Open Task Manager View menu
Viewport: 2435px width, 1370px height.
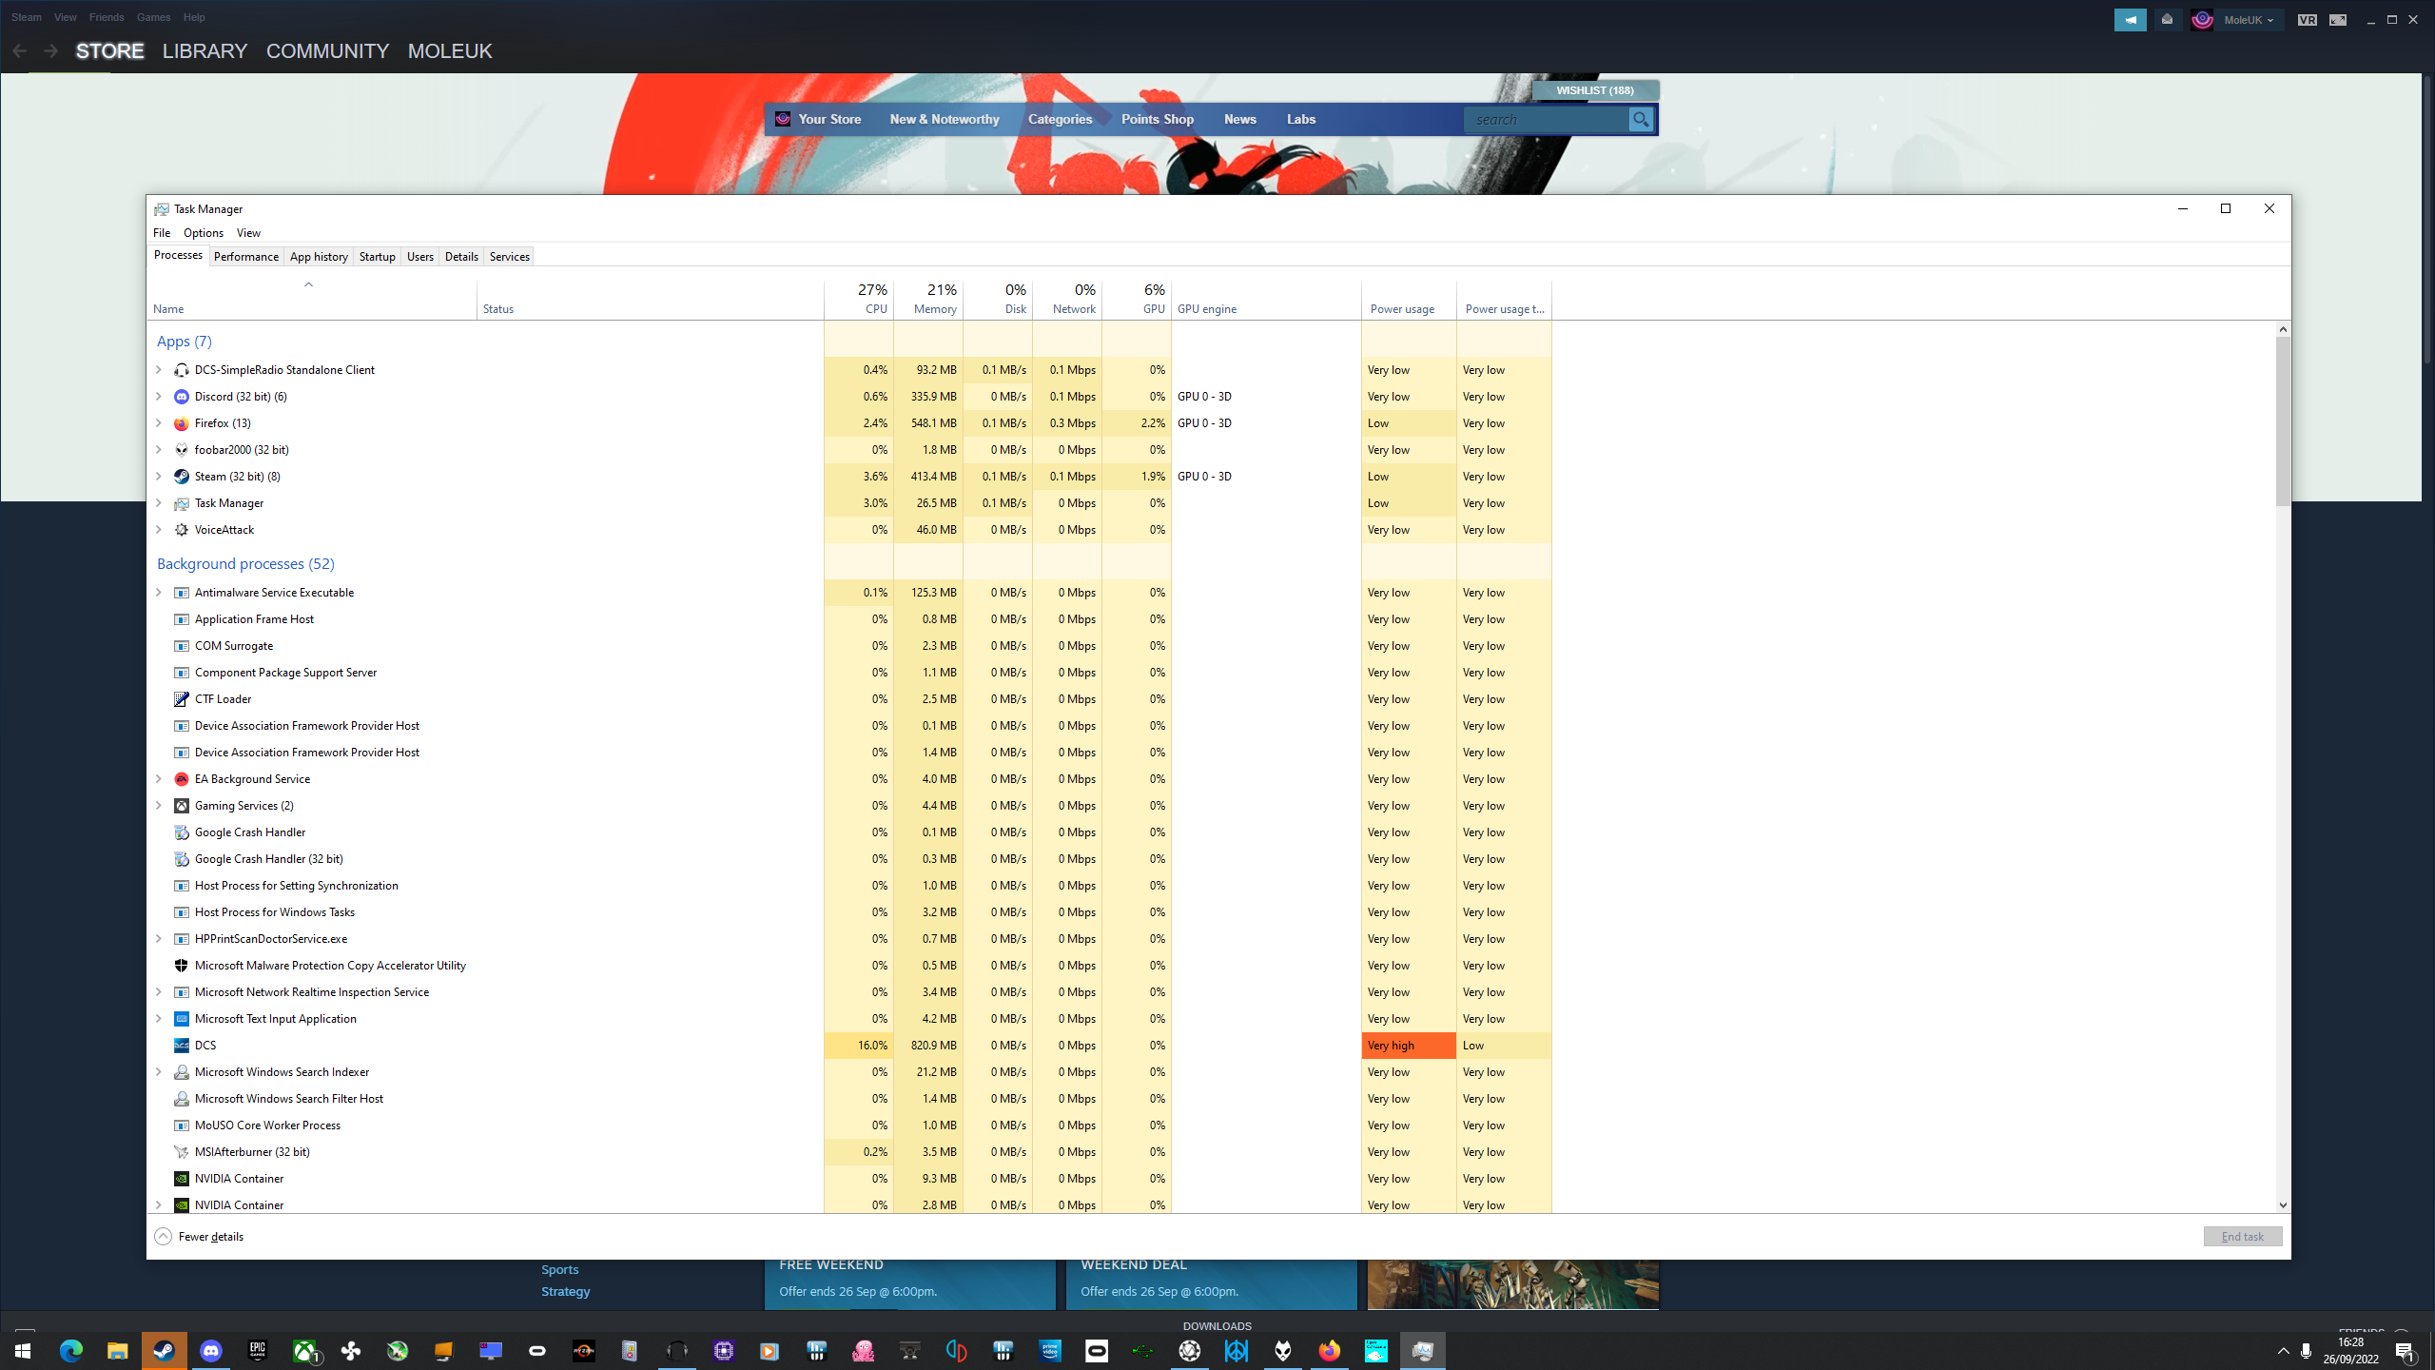(248, 233)
